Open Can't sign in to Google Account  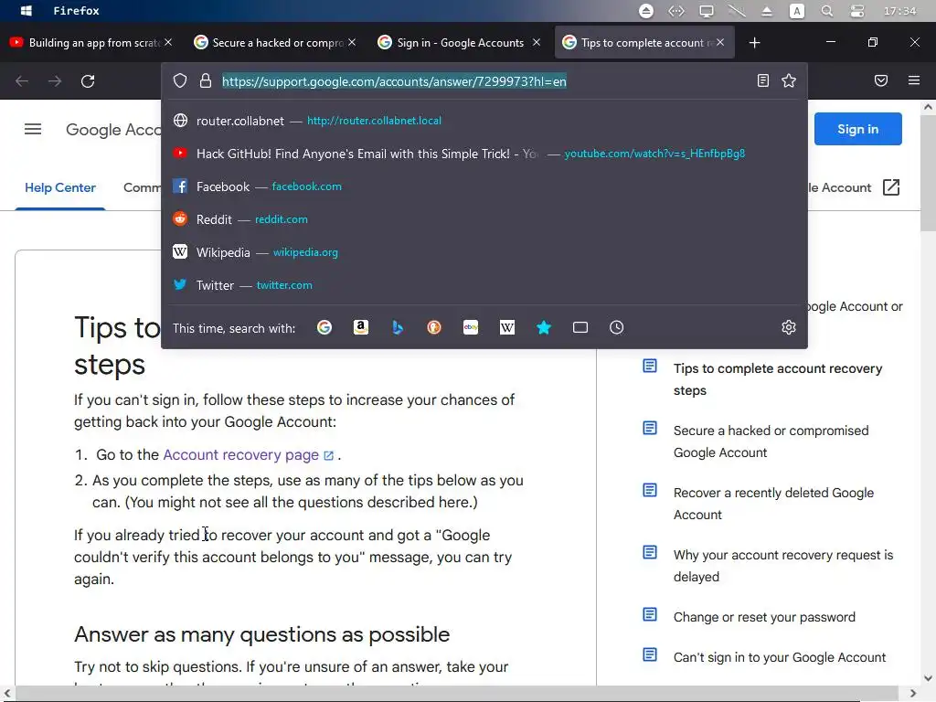pyautogui.click(x=780, y=657)
